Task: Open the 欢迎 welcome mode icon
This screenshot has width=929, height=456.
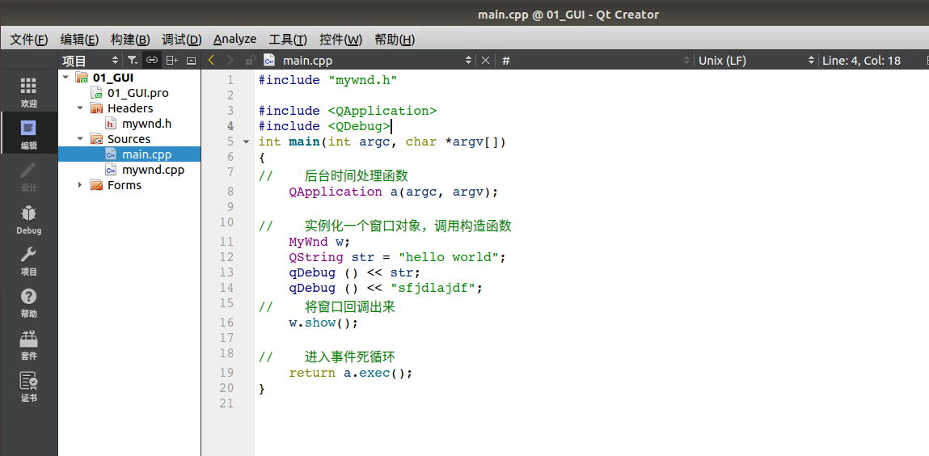Action: 28,92
